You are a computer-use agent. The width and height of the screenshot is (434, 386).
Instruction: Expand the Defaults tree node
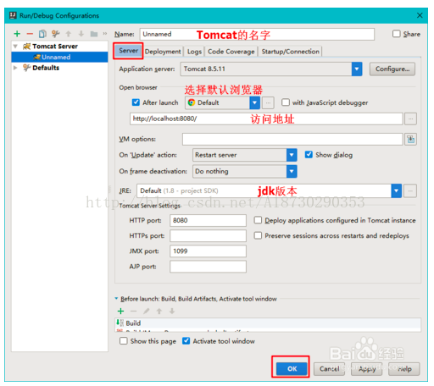[x=15, y=68]
